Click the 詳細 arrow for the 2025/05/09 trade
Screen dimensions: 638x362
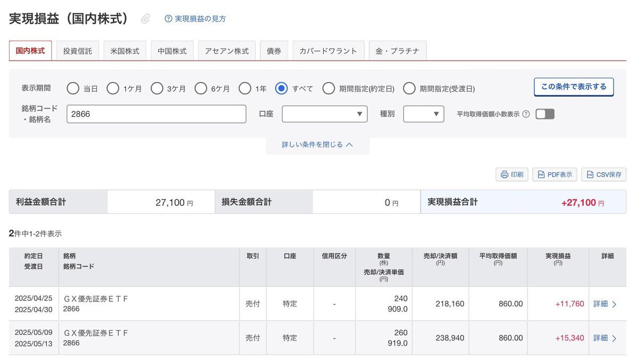click(x=614, y=338)
